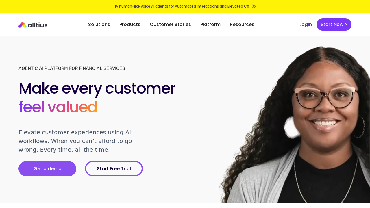The height and width of the screenshot is (208, 370).
Task: Click the "Make every customer" headline
Action: [97, 88]
